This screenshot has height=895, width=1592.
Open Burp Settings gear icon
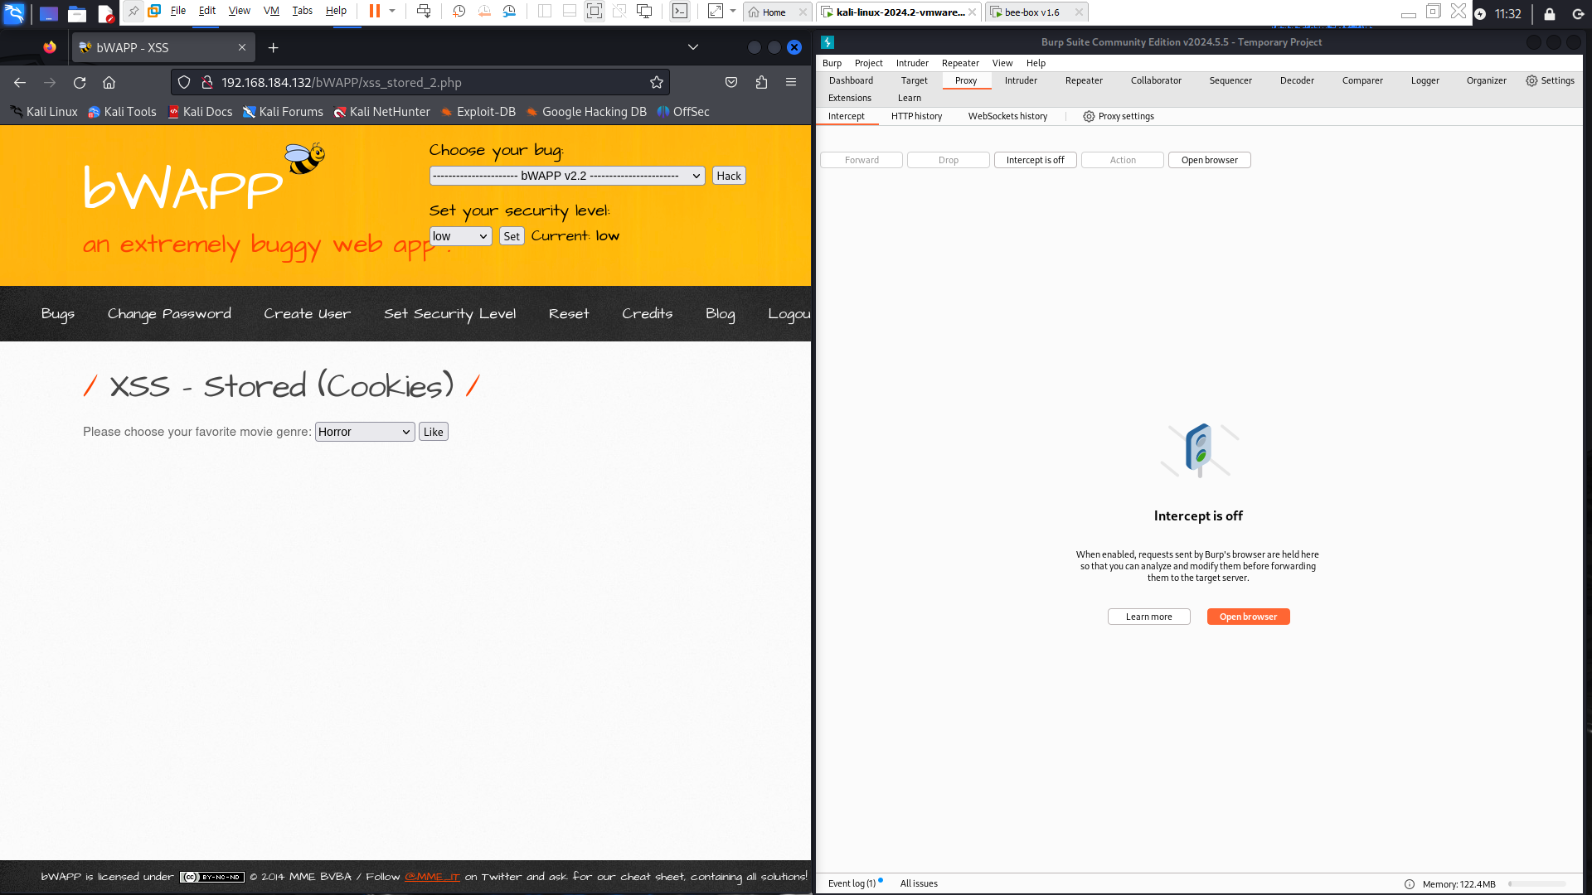point(1531,80)
